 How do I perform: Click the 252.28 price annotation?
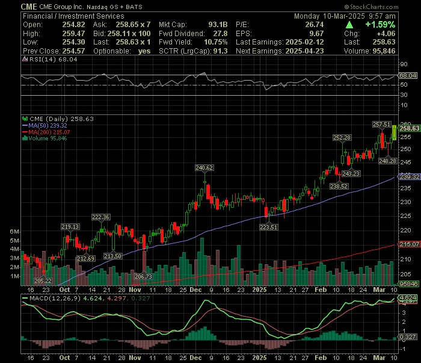pyautogui.click(x=342, y=138)
